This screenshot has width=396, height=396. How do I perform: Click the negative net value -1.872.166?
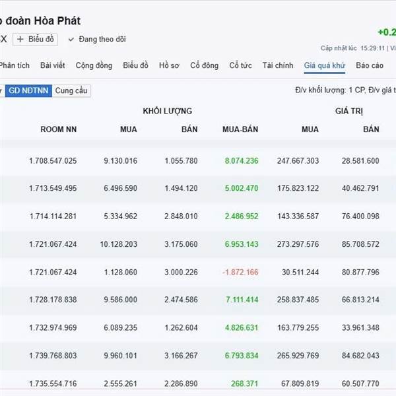pos(240,272)
